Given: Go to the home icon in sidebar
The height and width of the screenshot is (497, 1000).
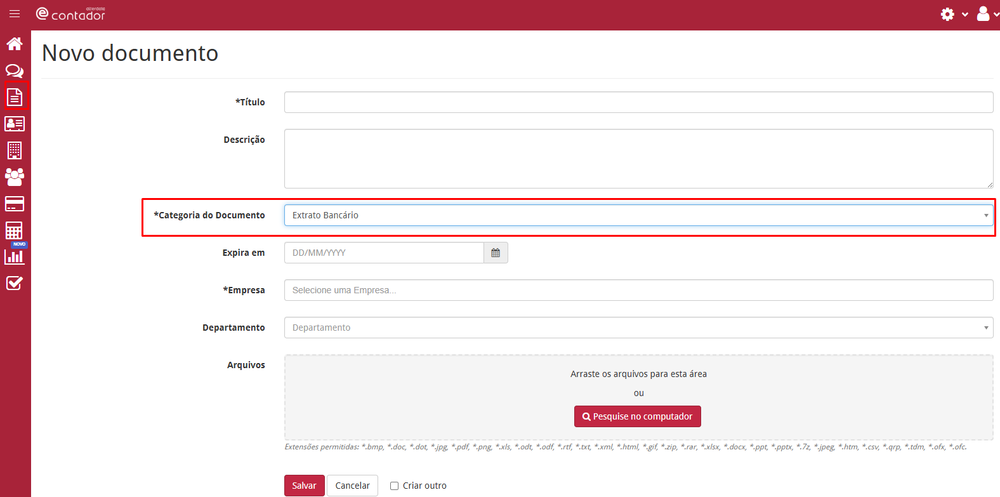Looking at the screenshot, I should (x=15, y=44).
